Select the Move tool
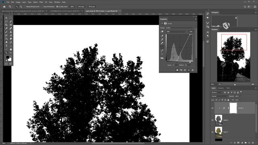Image resolution: width=258 pixels, height=145 pixels. pos(6,18)
